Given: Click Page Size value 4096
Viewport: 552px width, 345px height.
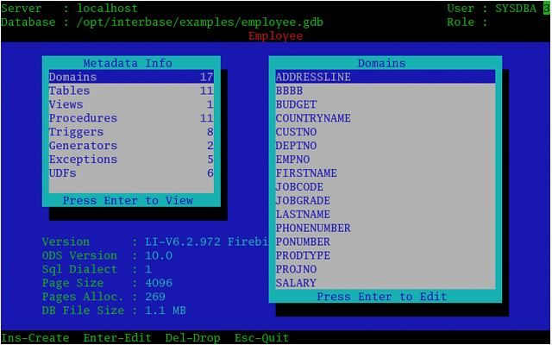Looking at the screenshot, I should 159,283.
